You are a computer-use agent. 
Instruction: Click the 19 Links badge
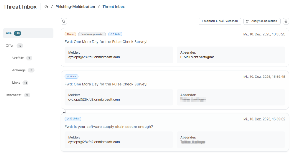tap(73, 119)
